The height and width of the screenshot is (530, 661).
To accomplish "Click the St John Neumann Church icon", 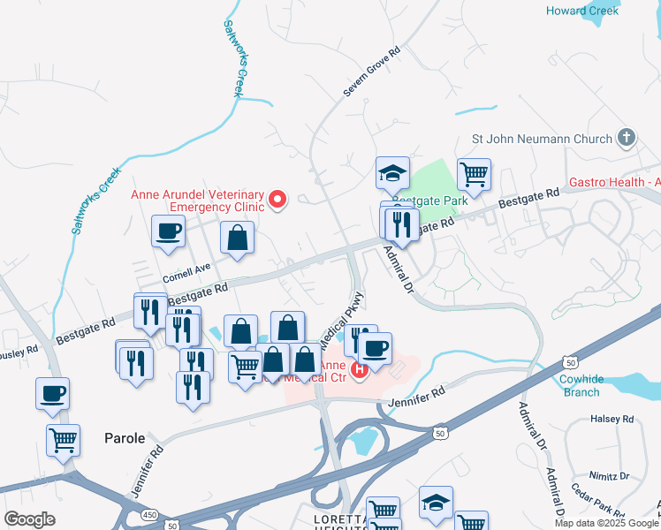I will [x=627, y=138].
